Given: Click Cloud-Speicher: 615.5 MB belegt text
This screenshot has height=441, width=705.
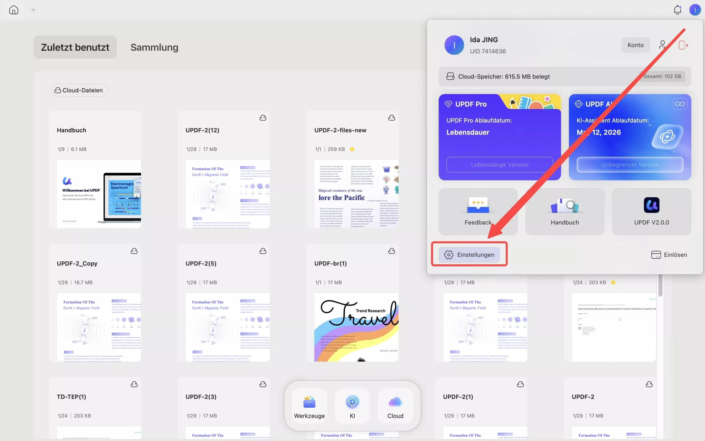Looking at the screenshot, I should (504, 76).
